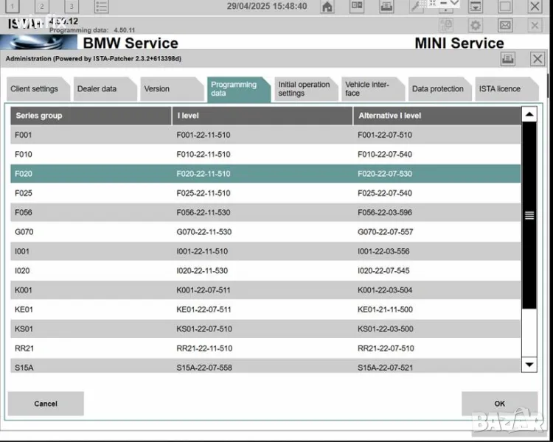Image resolution: width=553 pixels, height=442 pixels.
Task: Click the printer icon in top toolbar
Action: [x=386, y=7]
